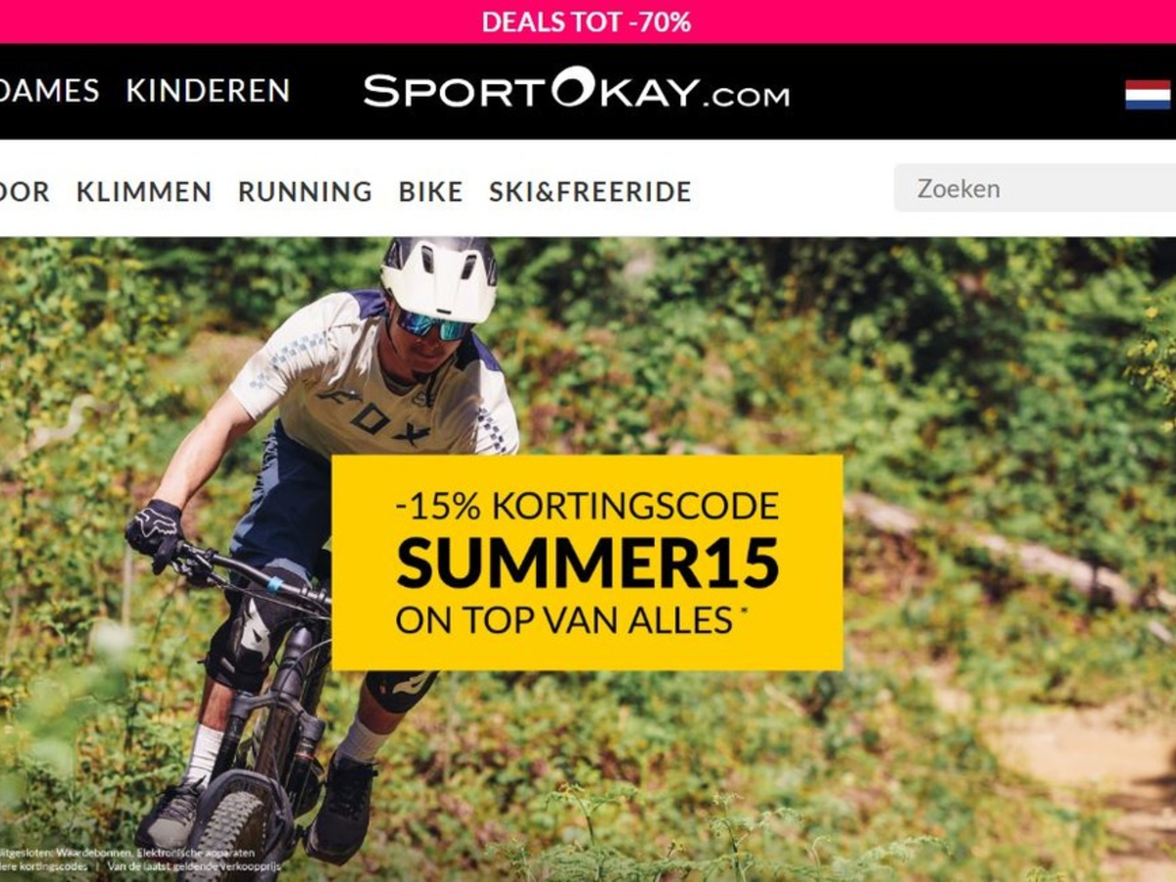Click the SUMMER15 discount code text
Image resolution: width=1176 pixels, height=882 pixels.
588,563
